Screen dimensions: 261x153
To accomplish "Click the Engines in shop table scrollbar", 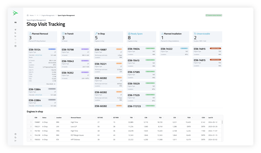I will 222,122.
